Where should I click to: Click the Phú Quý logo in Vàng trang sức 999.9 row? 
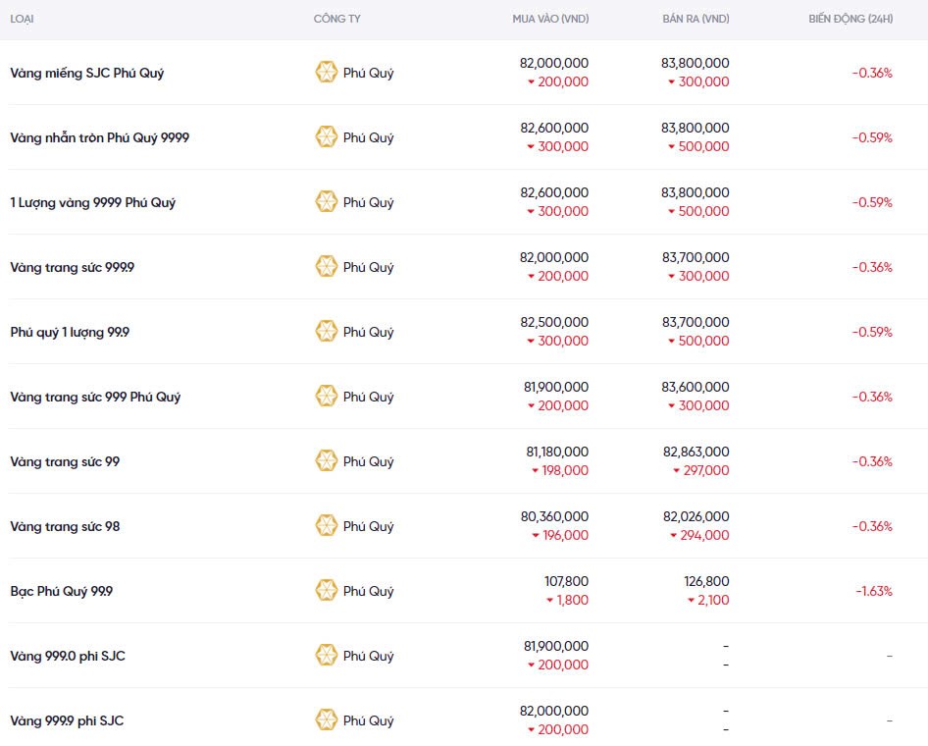tap(326, 267)
